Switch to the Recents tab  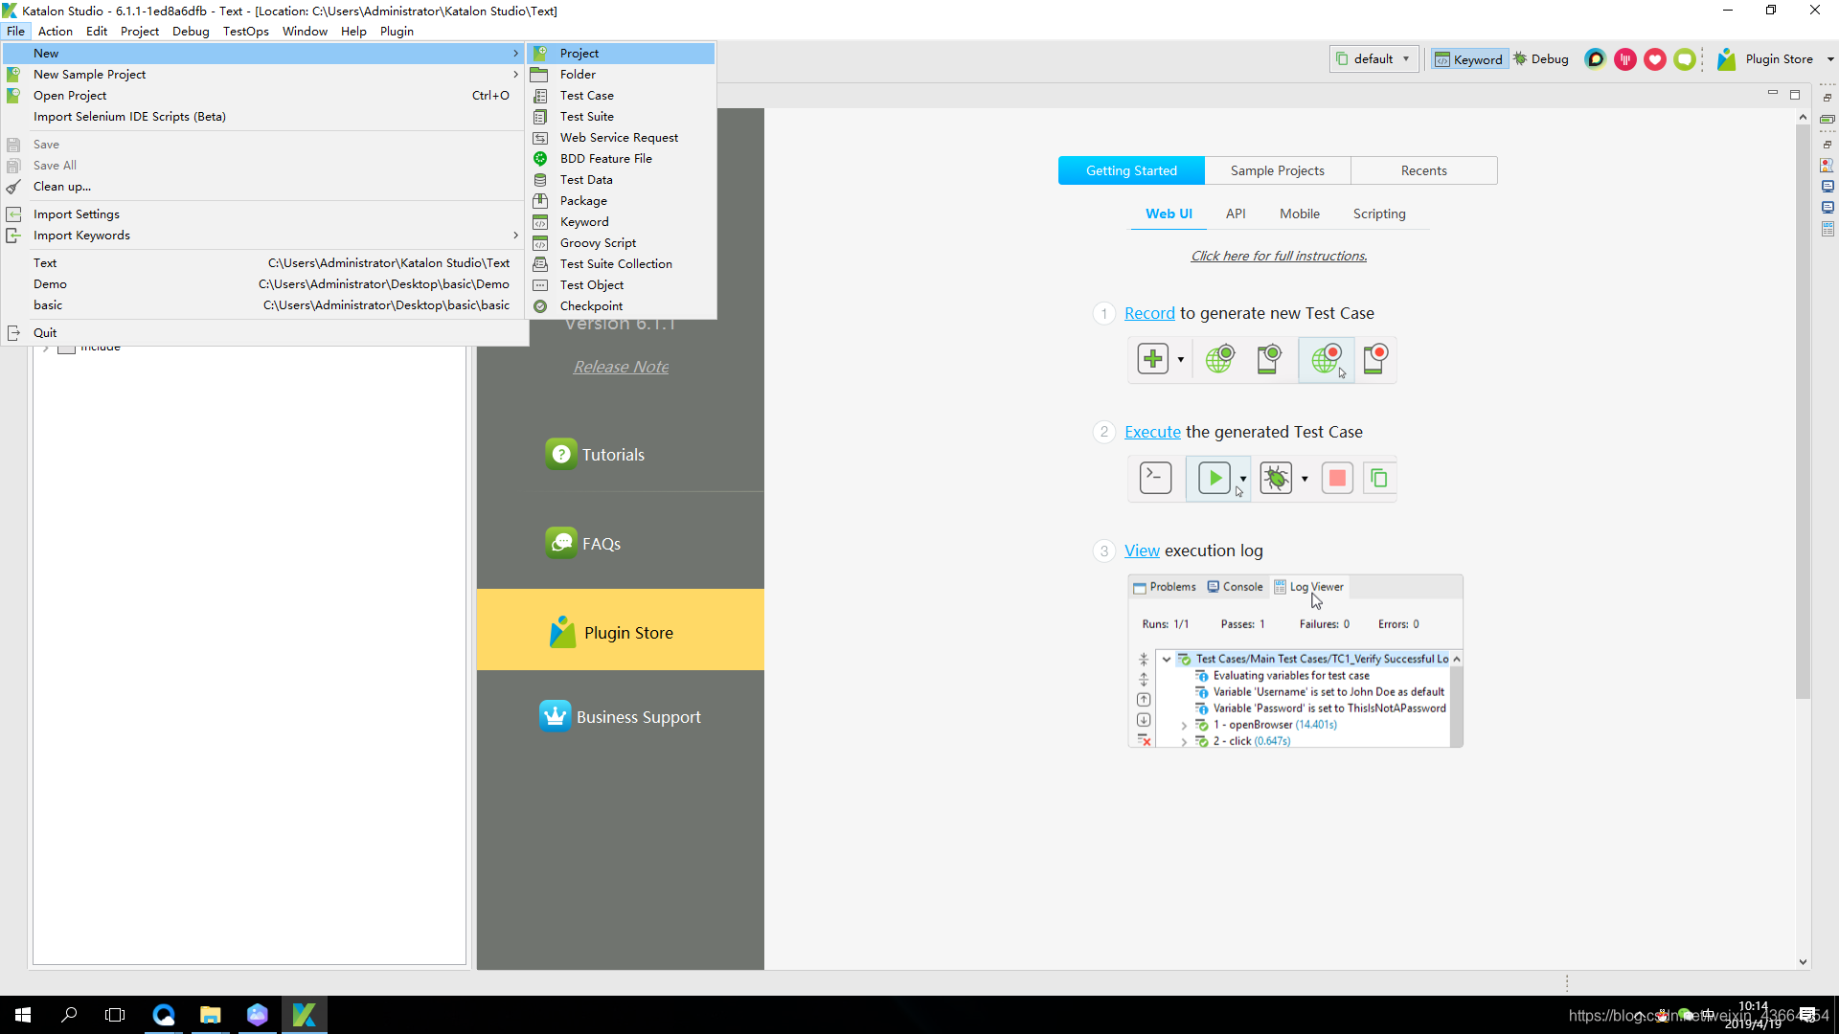[x=1423, y=170]
